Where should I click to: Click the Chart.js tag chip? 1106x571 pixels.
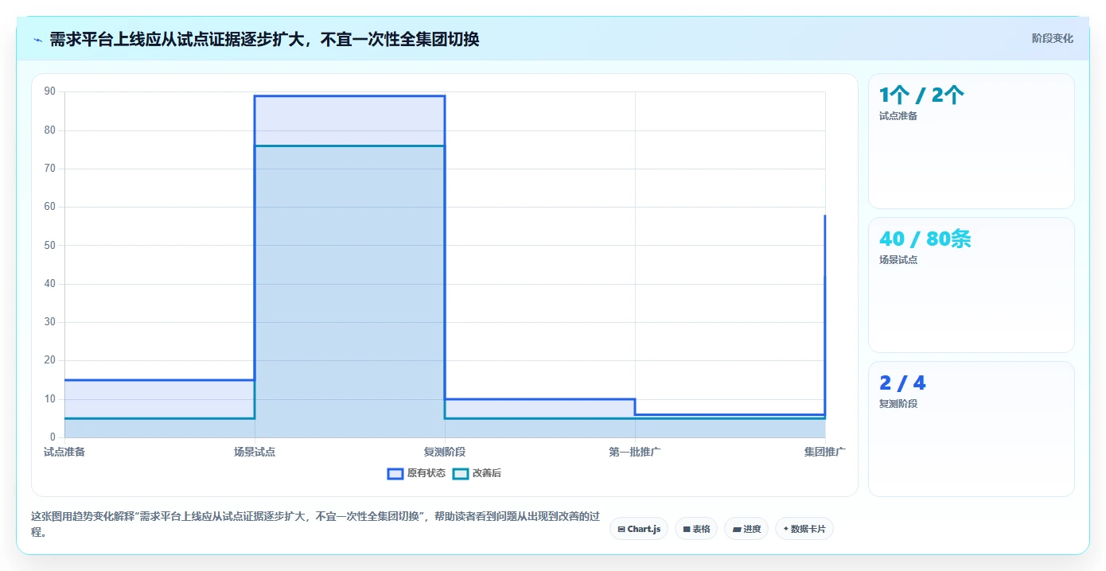639,529
